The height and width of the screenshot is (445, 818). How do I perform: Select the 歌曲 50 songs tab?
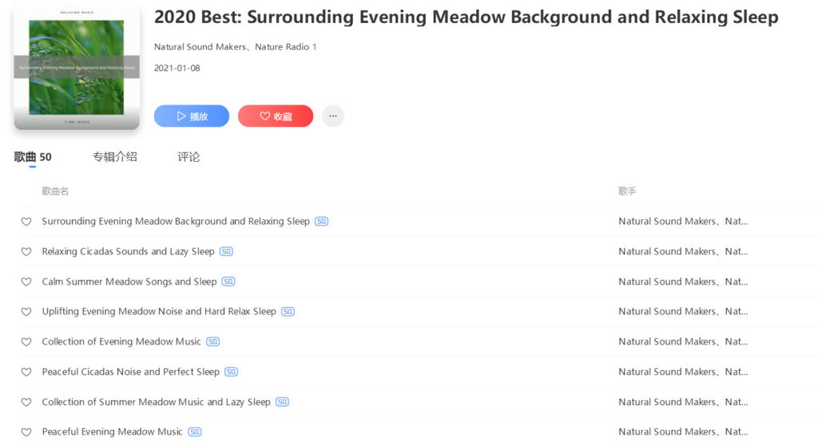(x=33, y=157)
